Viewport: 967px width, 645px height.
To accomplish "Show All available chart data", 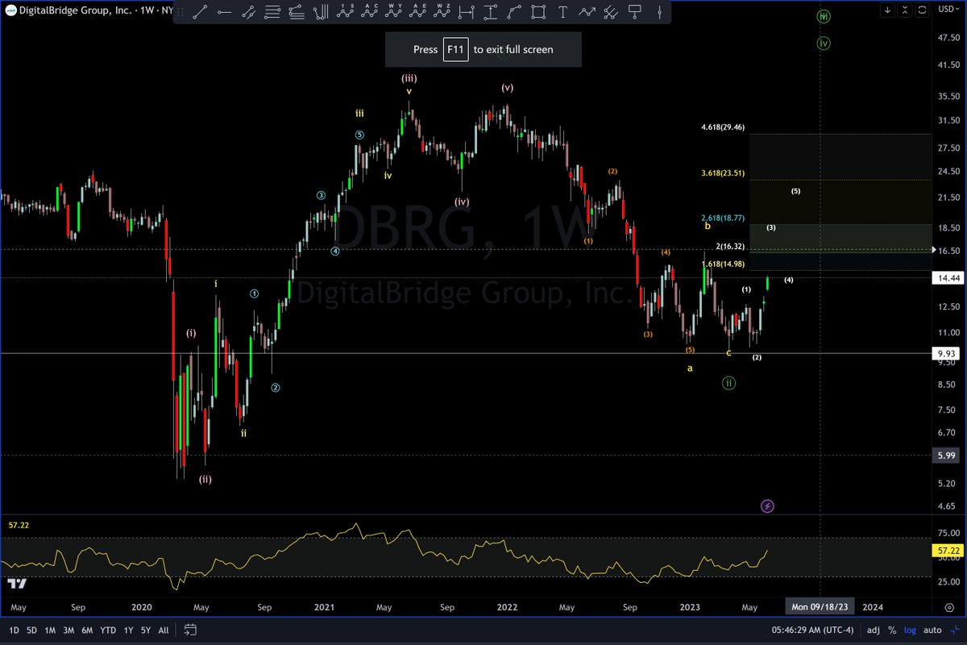I will [x=164, y=630].
